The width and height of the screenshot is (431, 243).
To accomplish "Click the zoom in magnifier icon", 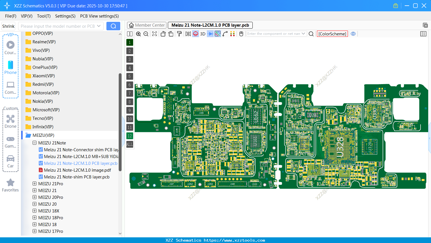I will 138,34.
